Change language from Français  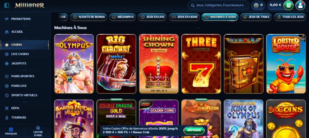(x=11, y=131)
